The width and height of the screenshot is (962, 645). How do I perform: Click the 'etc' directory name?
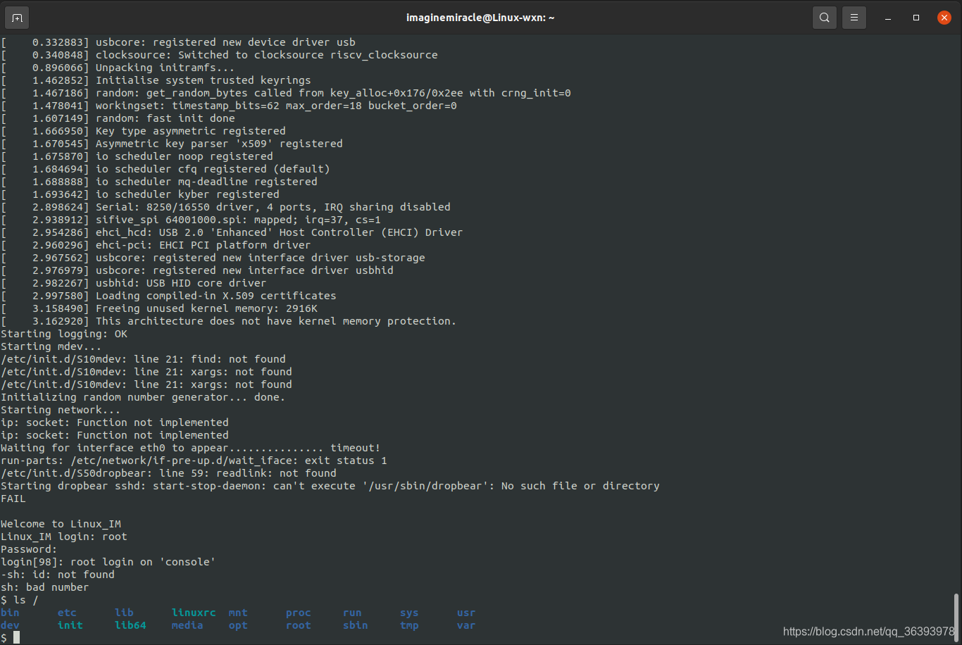(67, 613)
